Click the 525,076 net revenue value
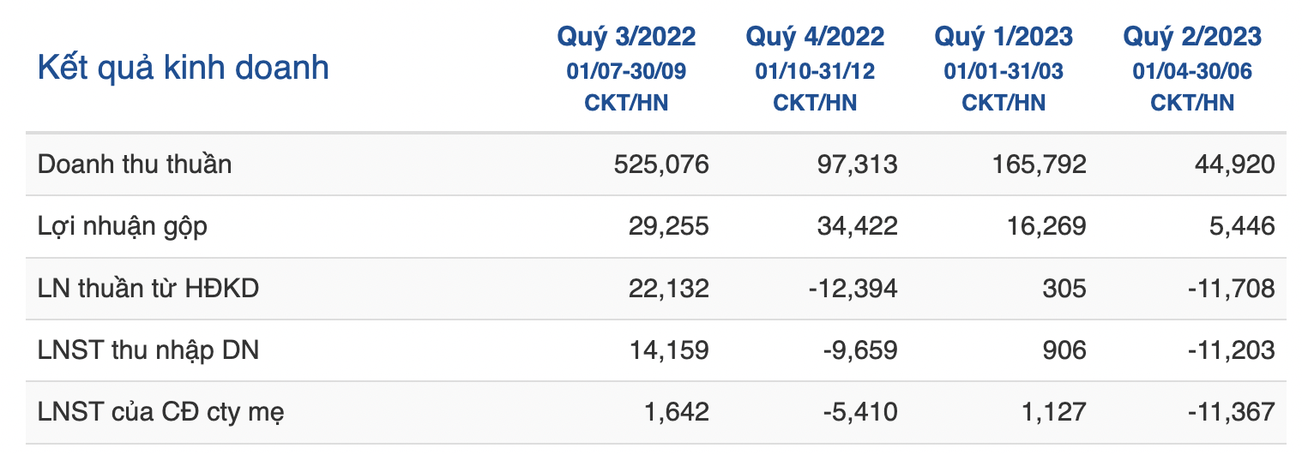The image size is (1302, 454). click(x=661, y=164)
